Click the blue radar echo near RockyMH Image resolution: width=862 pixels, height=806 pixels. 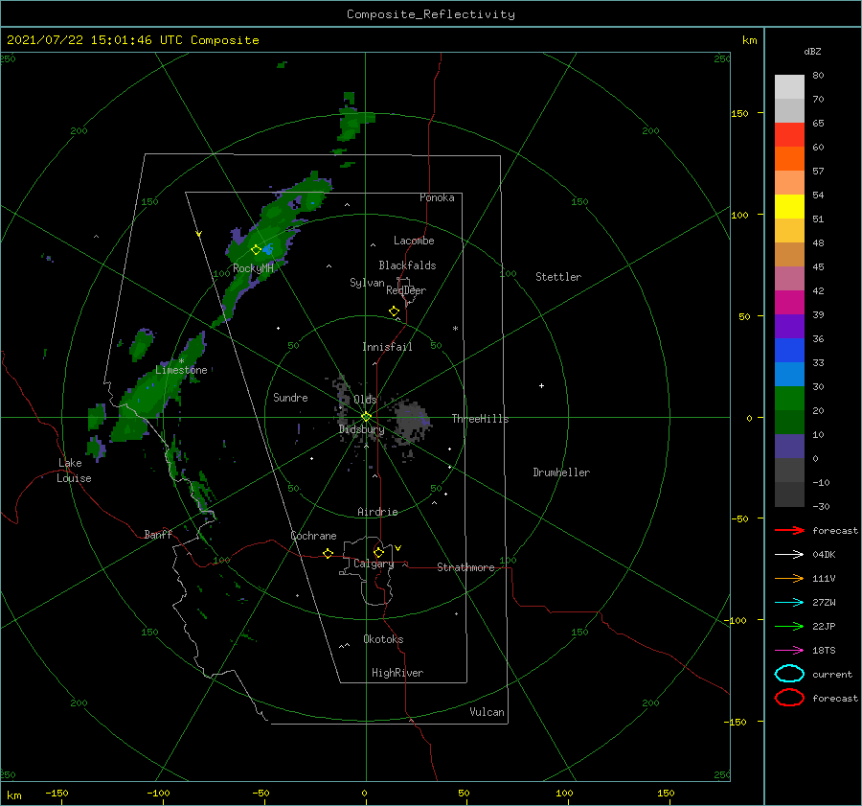(268, 250)
